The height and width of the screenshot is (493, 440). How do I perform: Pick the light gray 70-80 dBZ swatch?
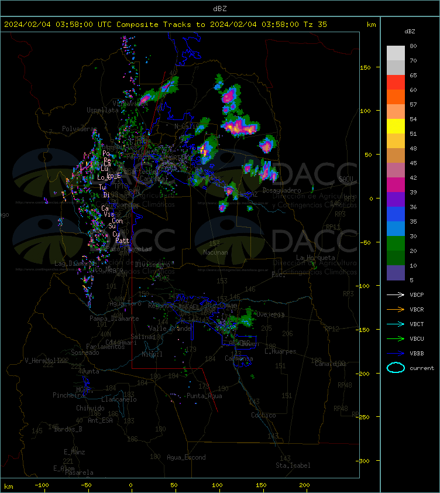[396, 53]
